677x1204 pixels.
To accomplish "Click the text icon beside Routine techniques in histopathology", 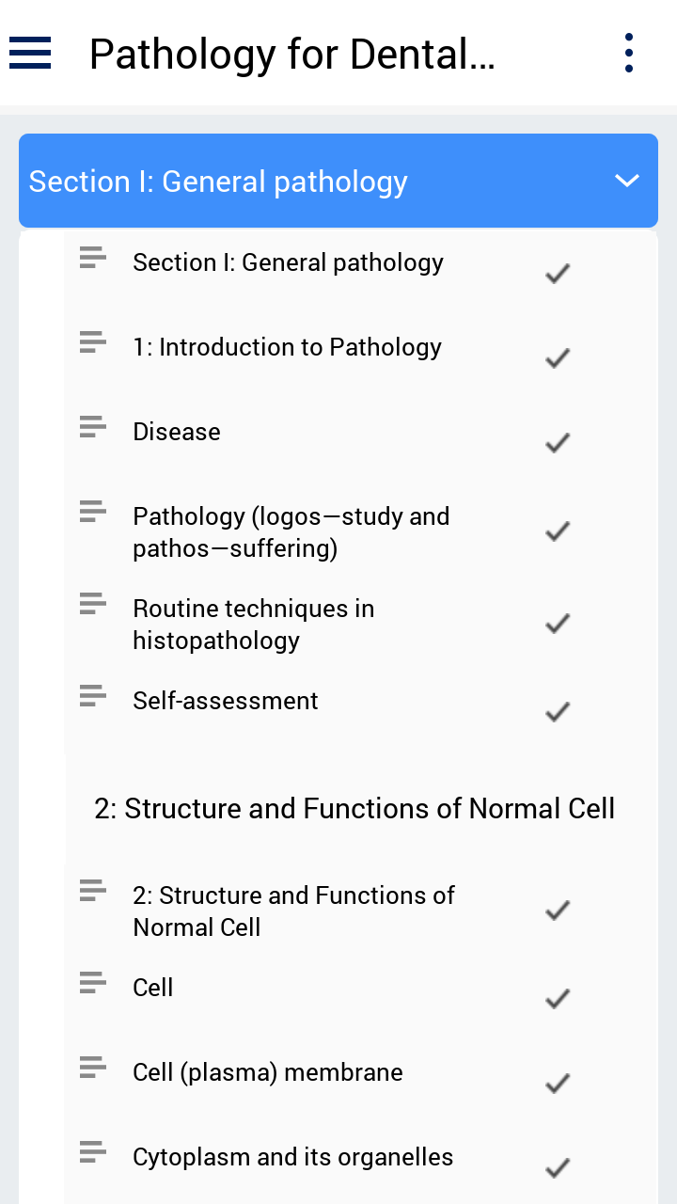I will [x=92, y=604].
